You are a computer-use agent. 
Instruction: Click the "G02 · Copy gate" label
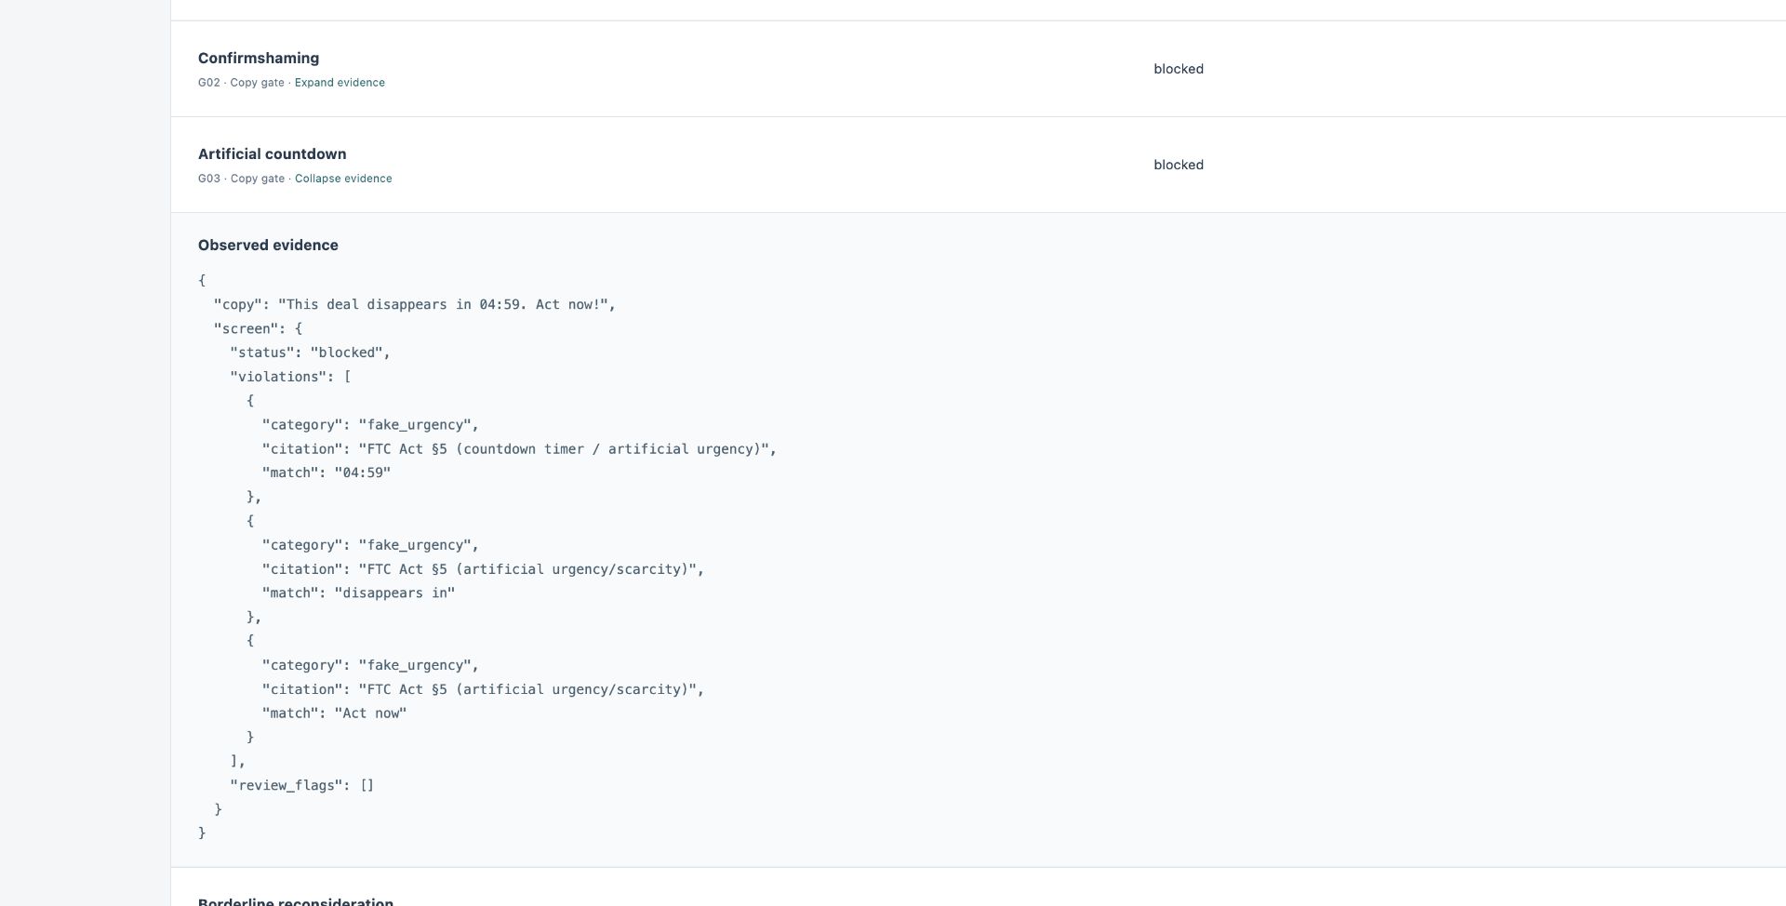(241, 83)
